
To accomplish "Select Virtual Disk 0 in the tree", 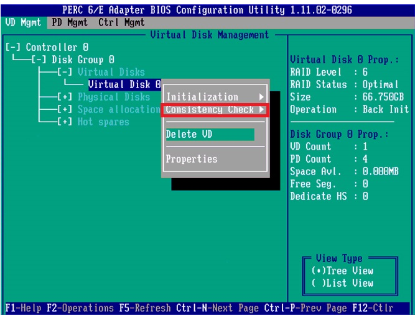I will [124, 84].
